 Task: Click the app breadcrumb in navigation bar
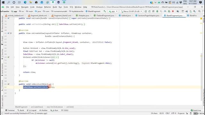coord(14,11)
